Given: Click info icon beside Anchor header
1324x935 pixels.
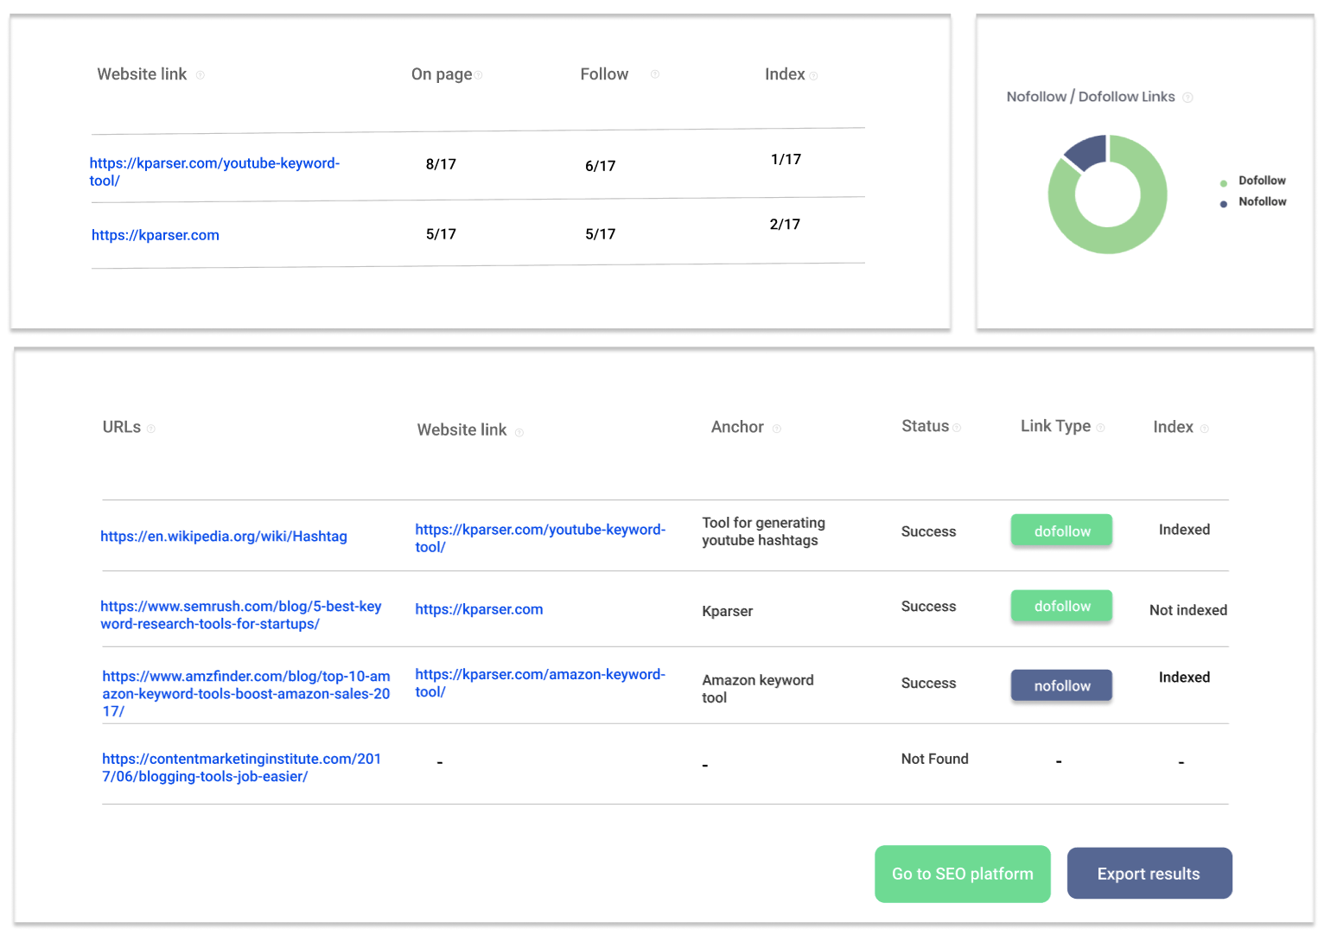Looking at the screenshot, I should (x=777, y=429).
